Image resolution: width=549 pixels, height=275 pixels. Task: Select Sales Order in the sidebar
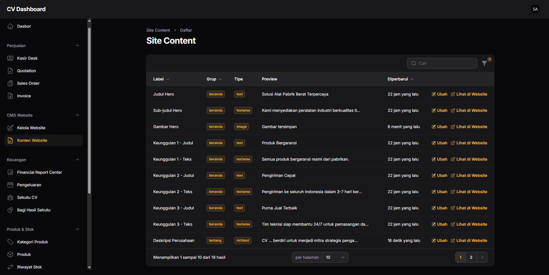(x=28, y=83)
